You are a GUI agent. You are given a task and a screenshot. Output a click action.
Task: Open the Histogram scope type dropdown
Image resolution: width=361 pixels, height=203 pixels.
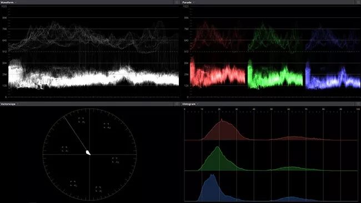190,104
